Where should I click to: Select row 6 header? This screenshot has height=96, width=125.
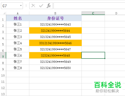(3, 49)
